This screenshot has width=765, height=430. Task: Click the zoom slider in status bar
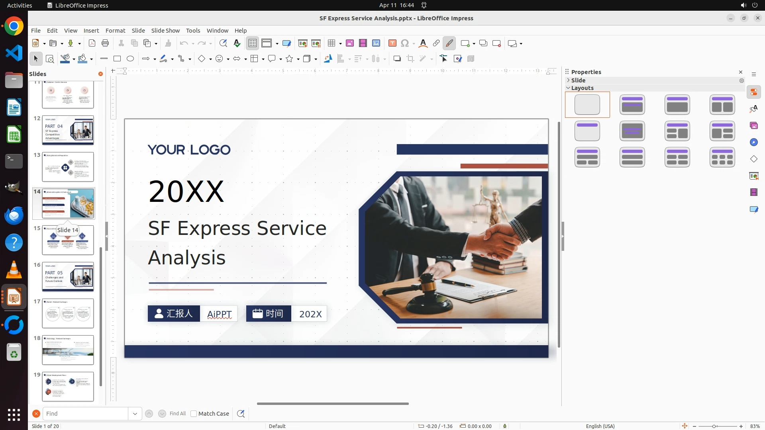coord(714,426)
